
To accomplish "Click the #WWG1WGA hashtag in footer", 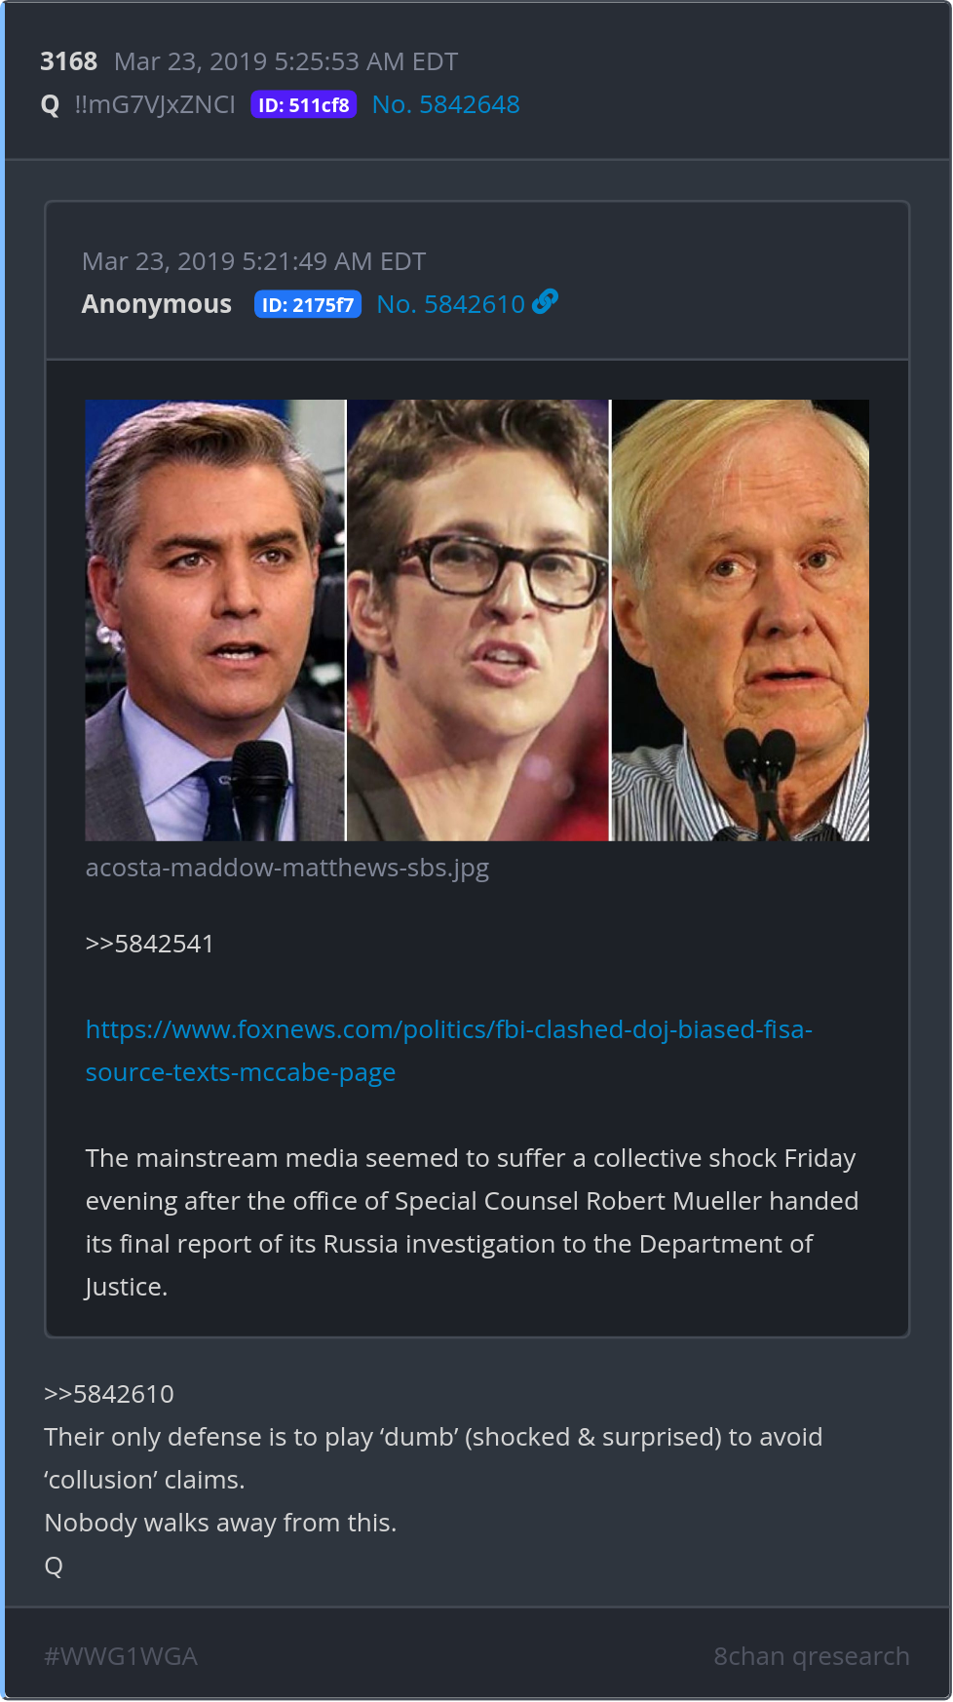I will point(121,1656).
